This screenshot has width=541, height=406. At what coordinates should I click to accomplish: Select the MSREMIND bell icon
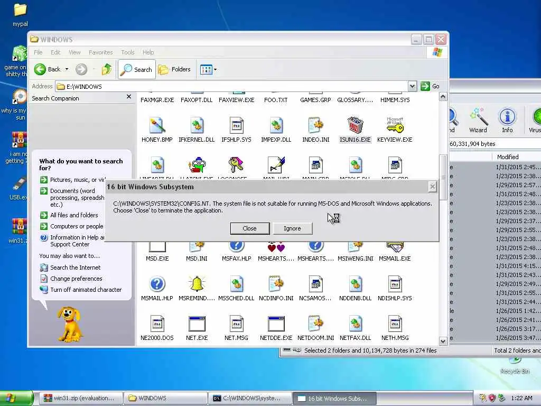coord(197,284)
